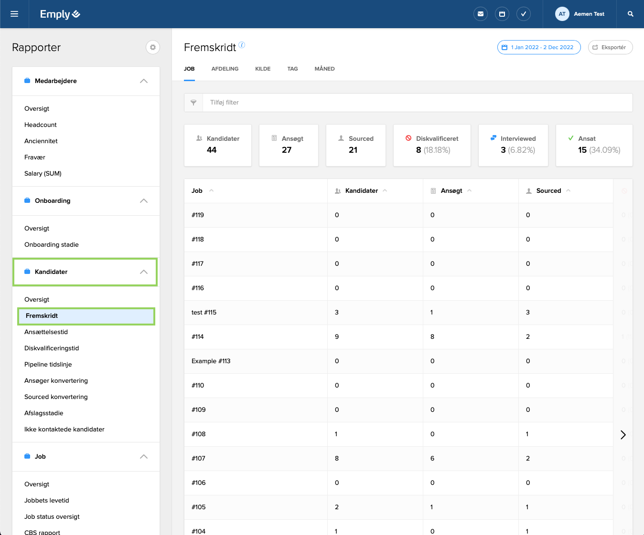Open report settings gear icon

point(153,47)
